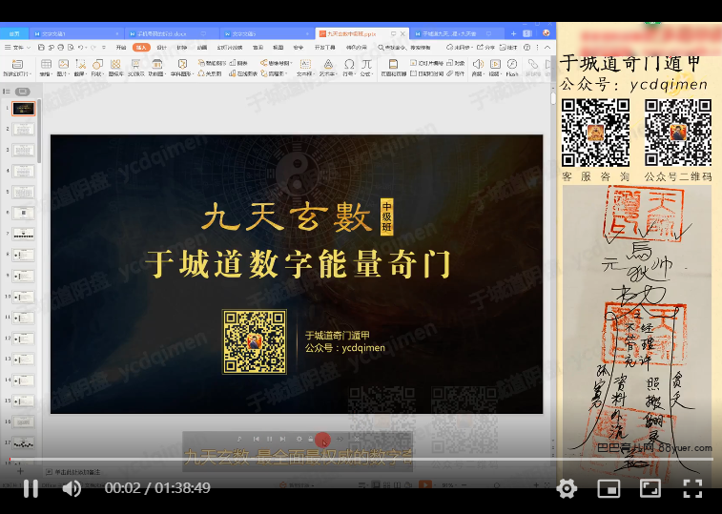Open the help question-mark icon
The width and height of the screenshot is (722, 514).
pyautogui.click(x=527, y=47)
